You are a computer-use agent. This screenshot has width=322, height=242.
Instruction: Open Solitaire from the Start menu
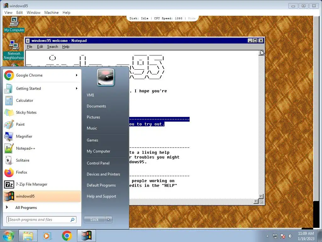click(42, 160)
